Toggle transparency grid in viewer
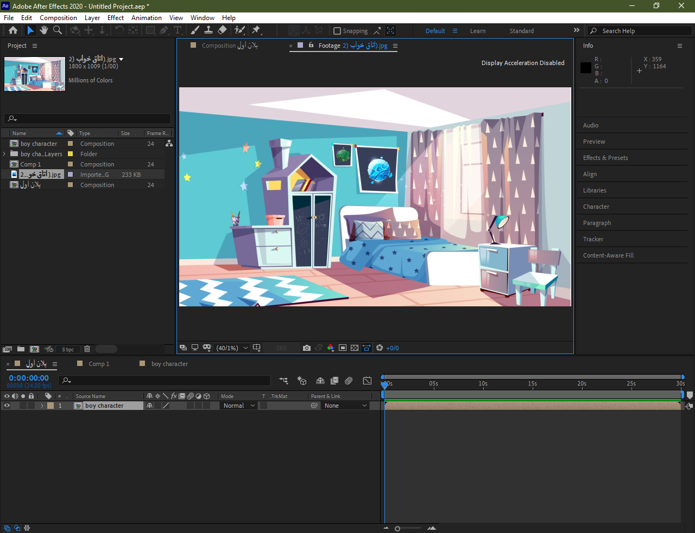The width and height of the screenshot is (695, 533). [355, 348]
